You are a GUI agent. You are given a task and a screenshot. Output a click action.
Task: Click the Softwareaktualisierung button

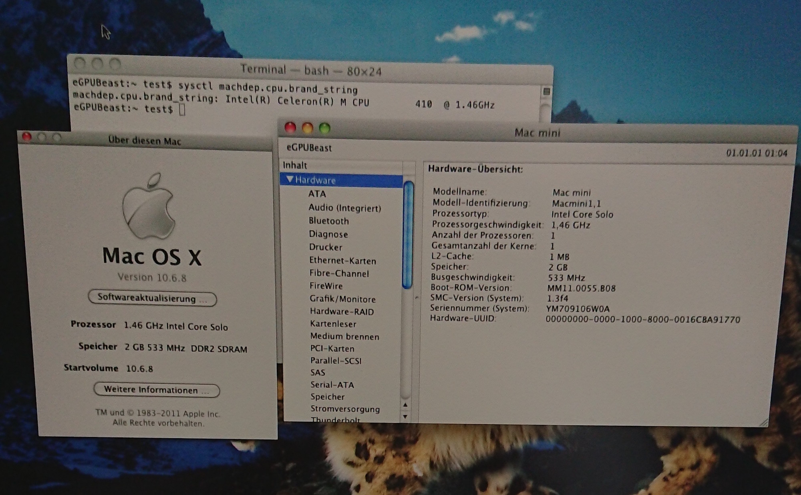tap(152, 298)
